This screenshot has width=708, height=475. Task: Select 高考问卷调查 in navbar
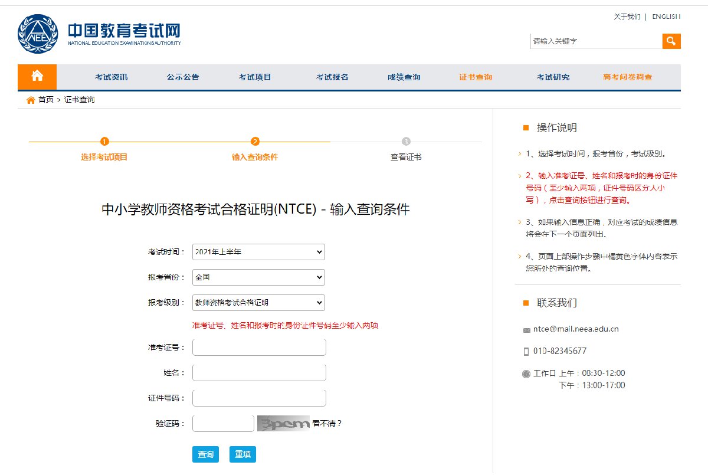(627, 77)
